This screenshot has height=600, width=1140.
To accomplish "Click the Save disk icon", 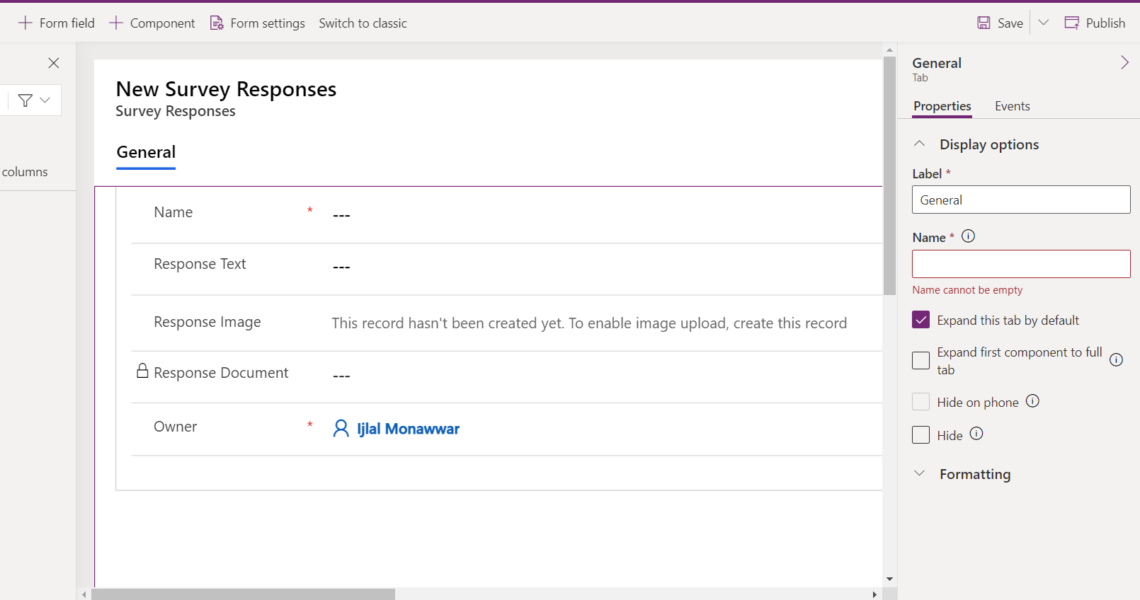I will [984, 23].
